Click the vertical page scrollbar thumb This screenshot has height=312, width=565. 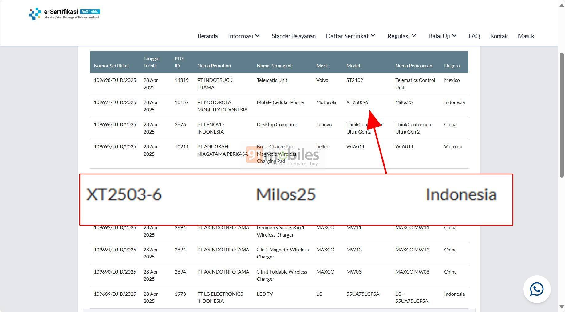(x=562, y=115)
